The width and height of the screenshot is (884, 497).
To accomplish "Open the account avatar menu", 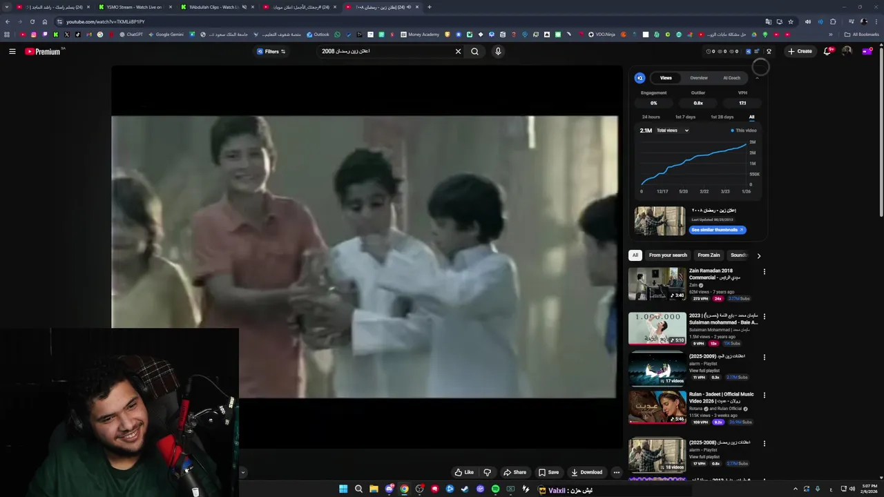I will click(847, 51).
